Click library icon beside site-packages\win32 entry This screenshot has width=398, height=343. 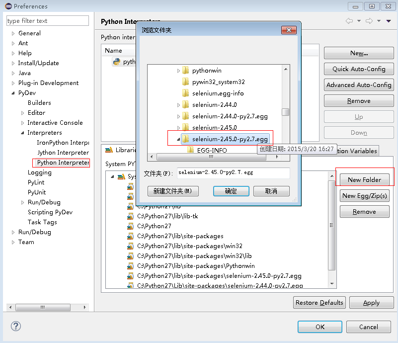point(130,246)
